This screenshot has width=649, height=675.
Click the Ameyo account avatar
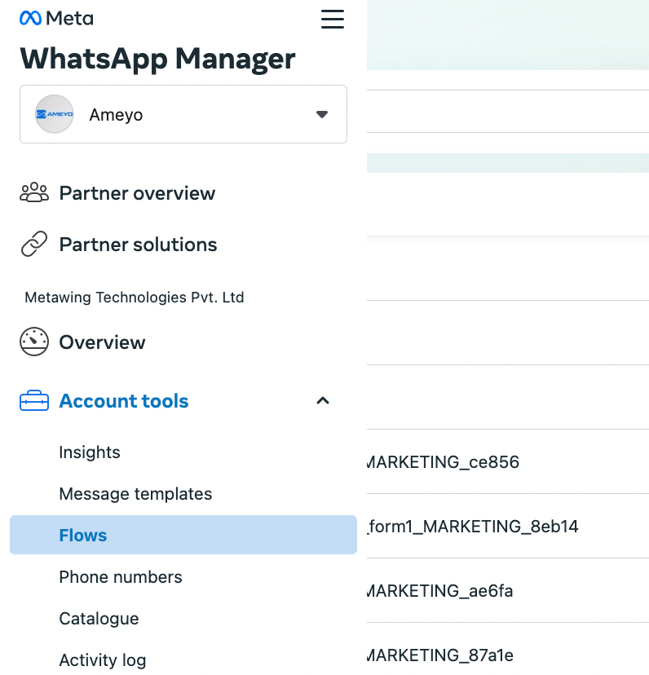pyautogui.click(x=55, y=114)
